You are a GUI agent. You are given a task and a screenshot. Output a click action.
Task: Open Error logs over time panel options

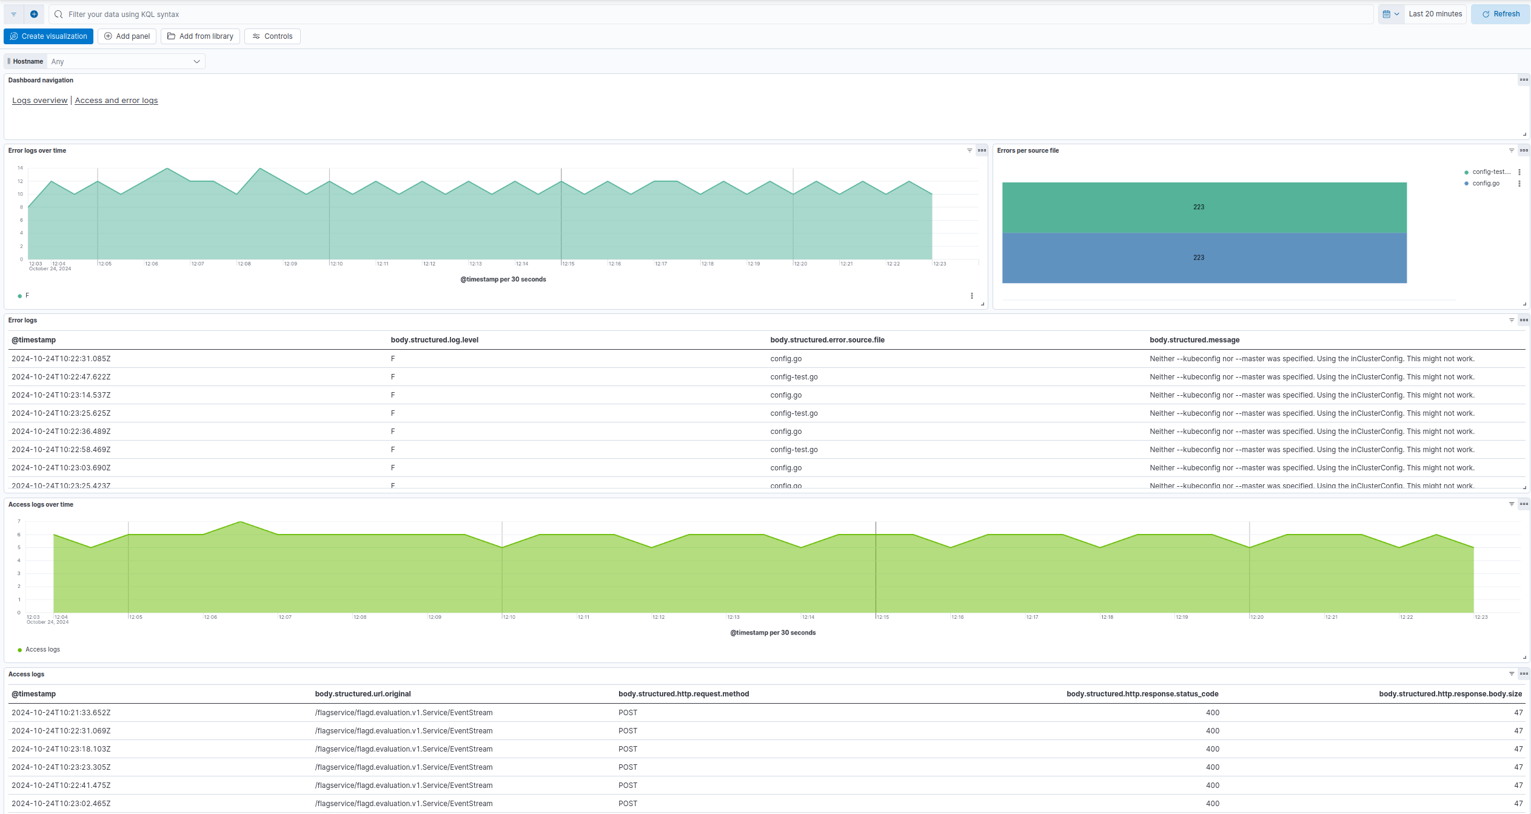982,150
